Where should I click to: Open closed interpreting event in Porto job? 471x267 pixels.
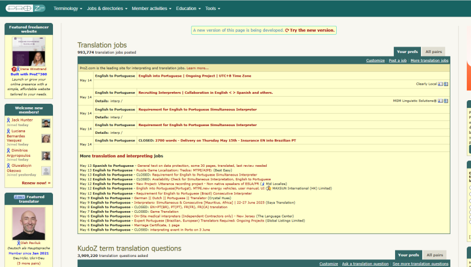(180, 230)
